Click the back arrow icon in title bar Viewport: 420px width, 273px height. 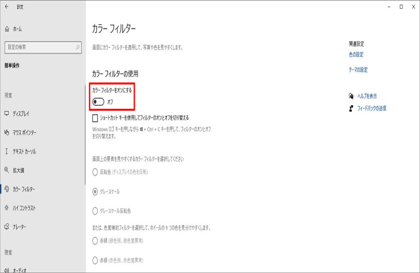7,7
